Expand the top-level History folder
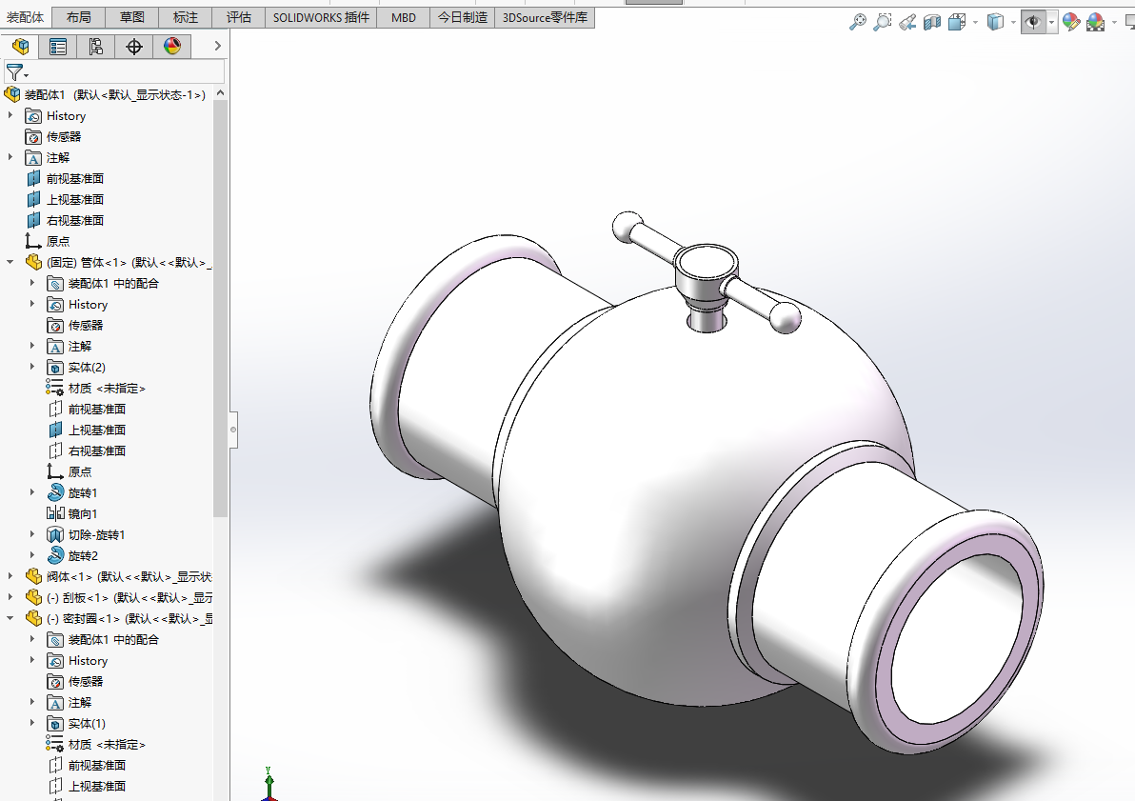 coord(10,115)
